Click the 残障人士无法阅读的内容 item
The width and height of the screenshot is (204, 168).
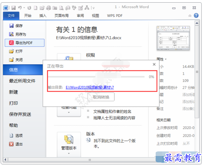(x=114, y=118)
